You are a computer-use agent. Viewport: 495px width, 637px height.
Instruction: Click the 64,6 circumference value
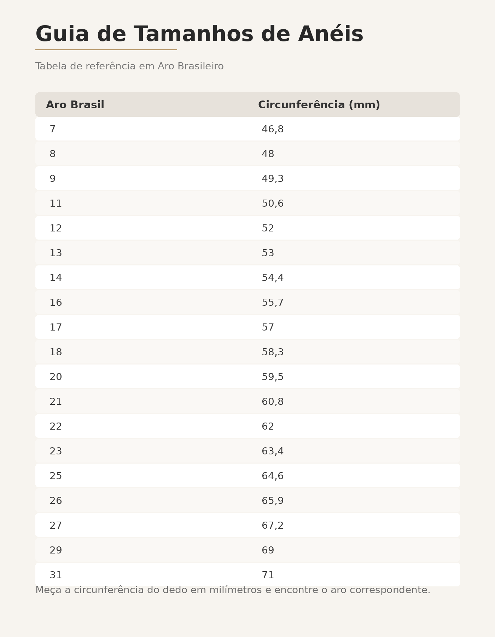pyautogui.click(x=273, y=476)
